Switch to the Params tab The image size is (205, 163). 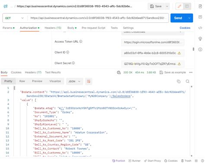[8, 28]
